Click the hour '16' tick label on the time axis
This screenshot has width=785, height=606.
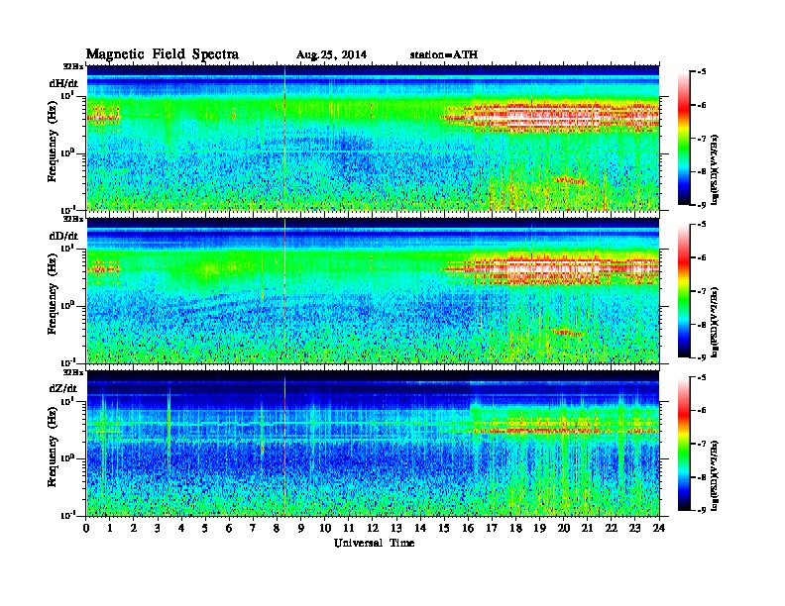(468, 529)
